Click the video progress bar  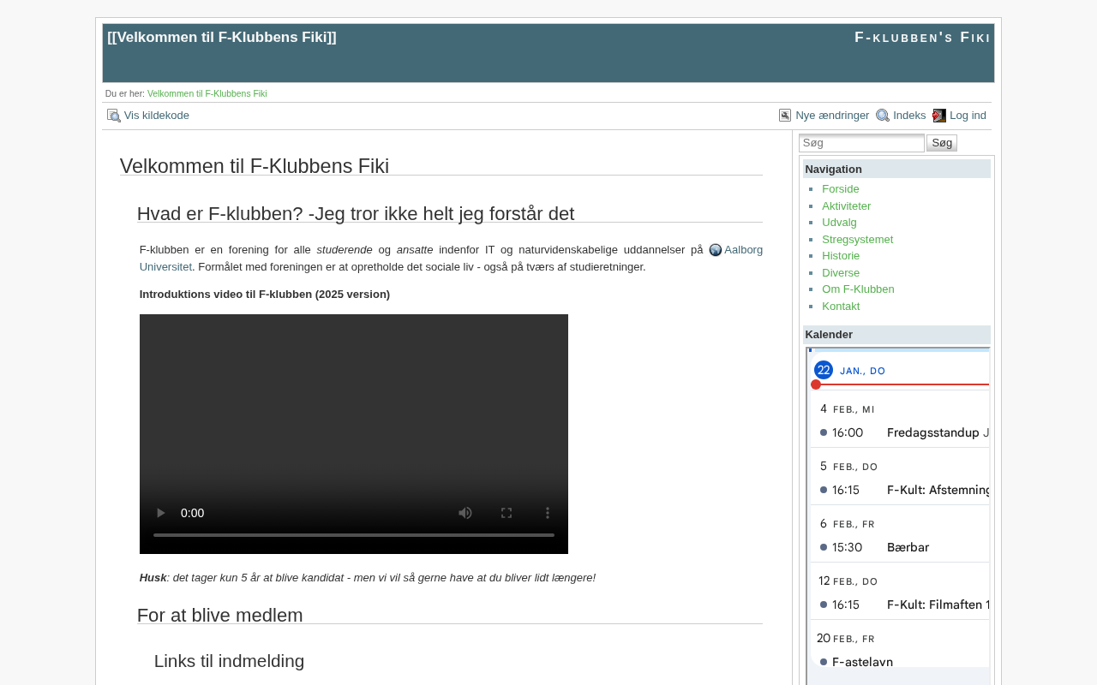tap(354, 535)
